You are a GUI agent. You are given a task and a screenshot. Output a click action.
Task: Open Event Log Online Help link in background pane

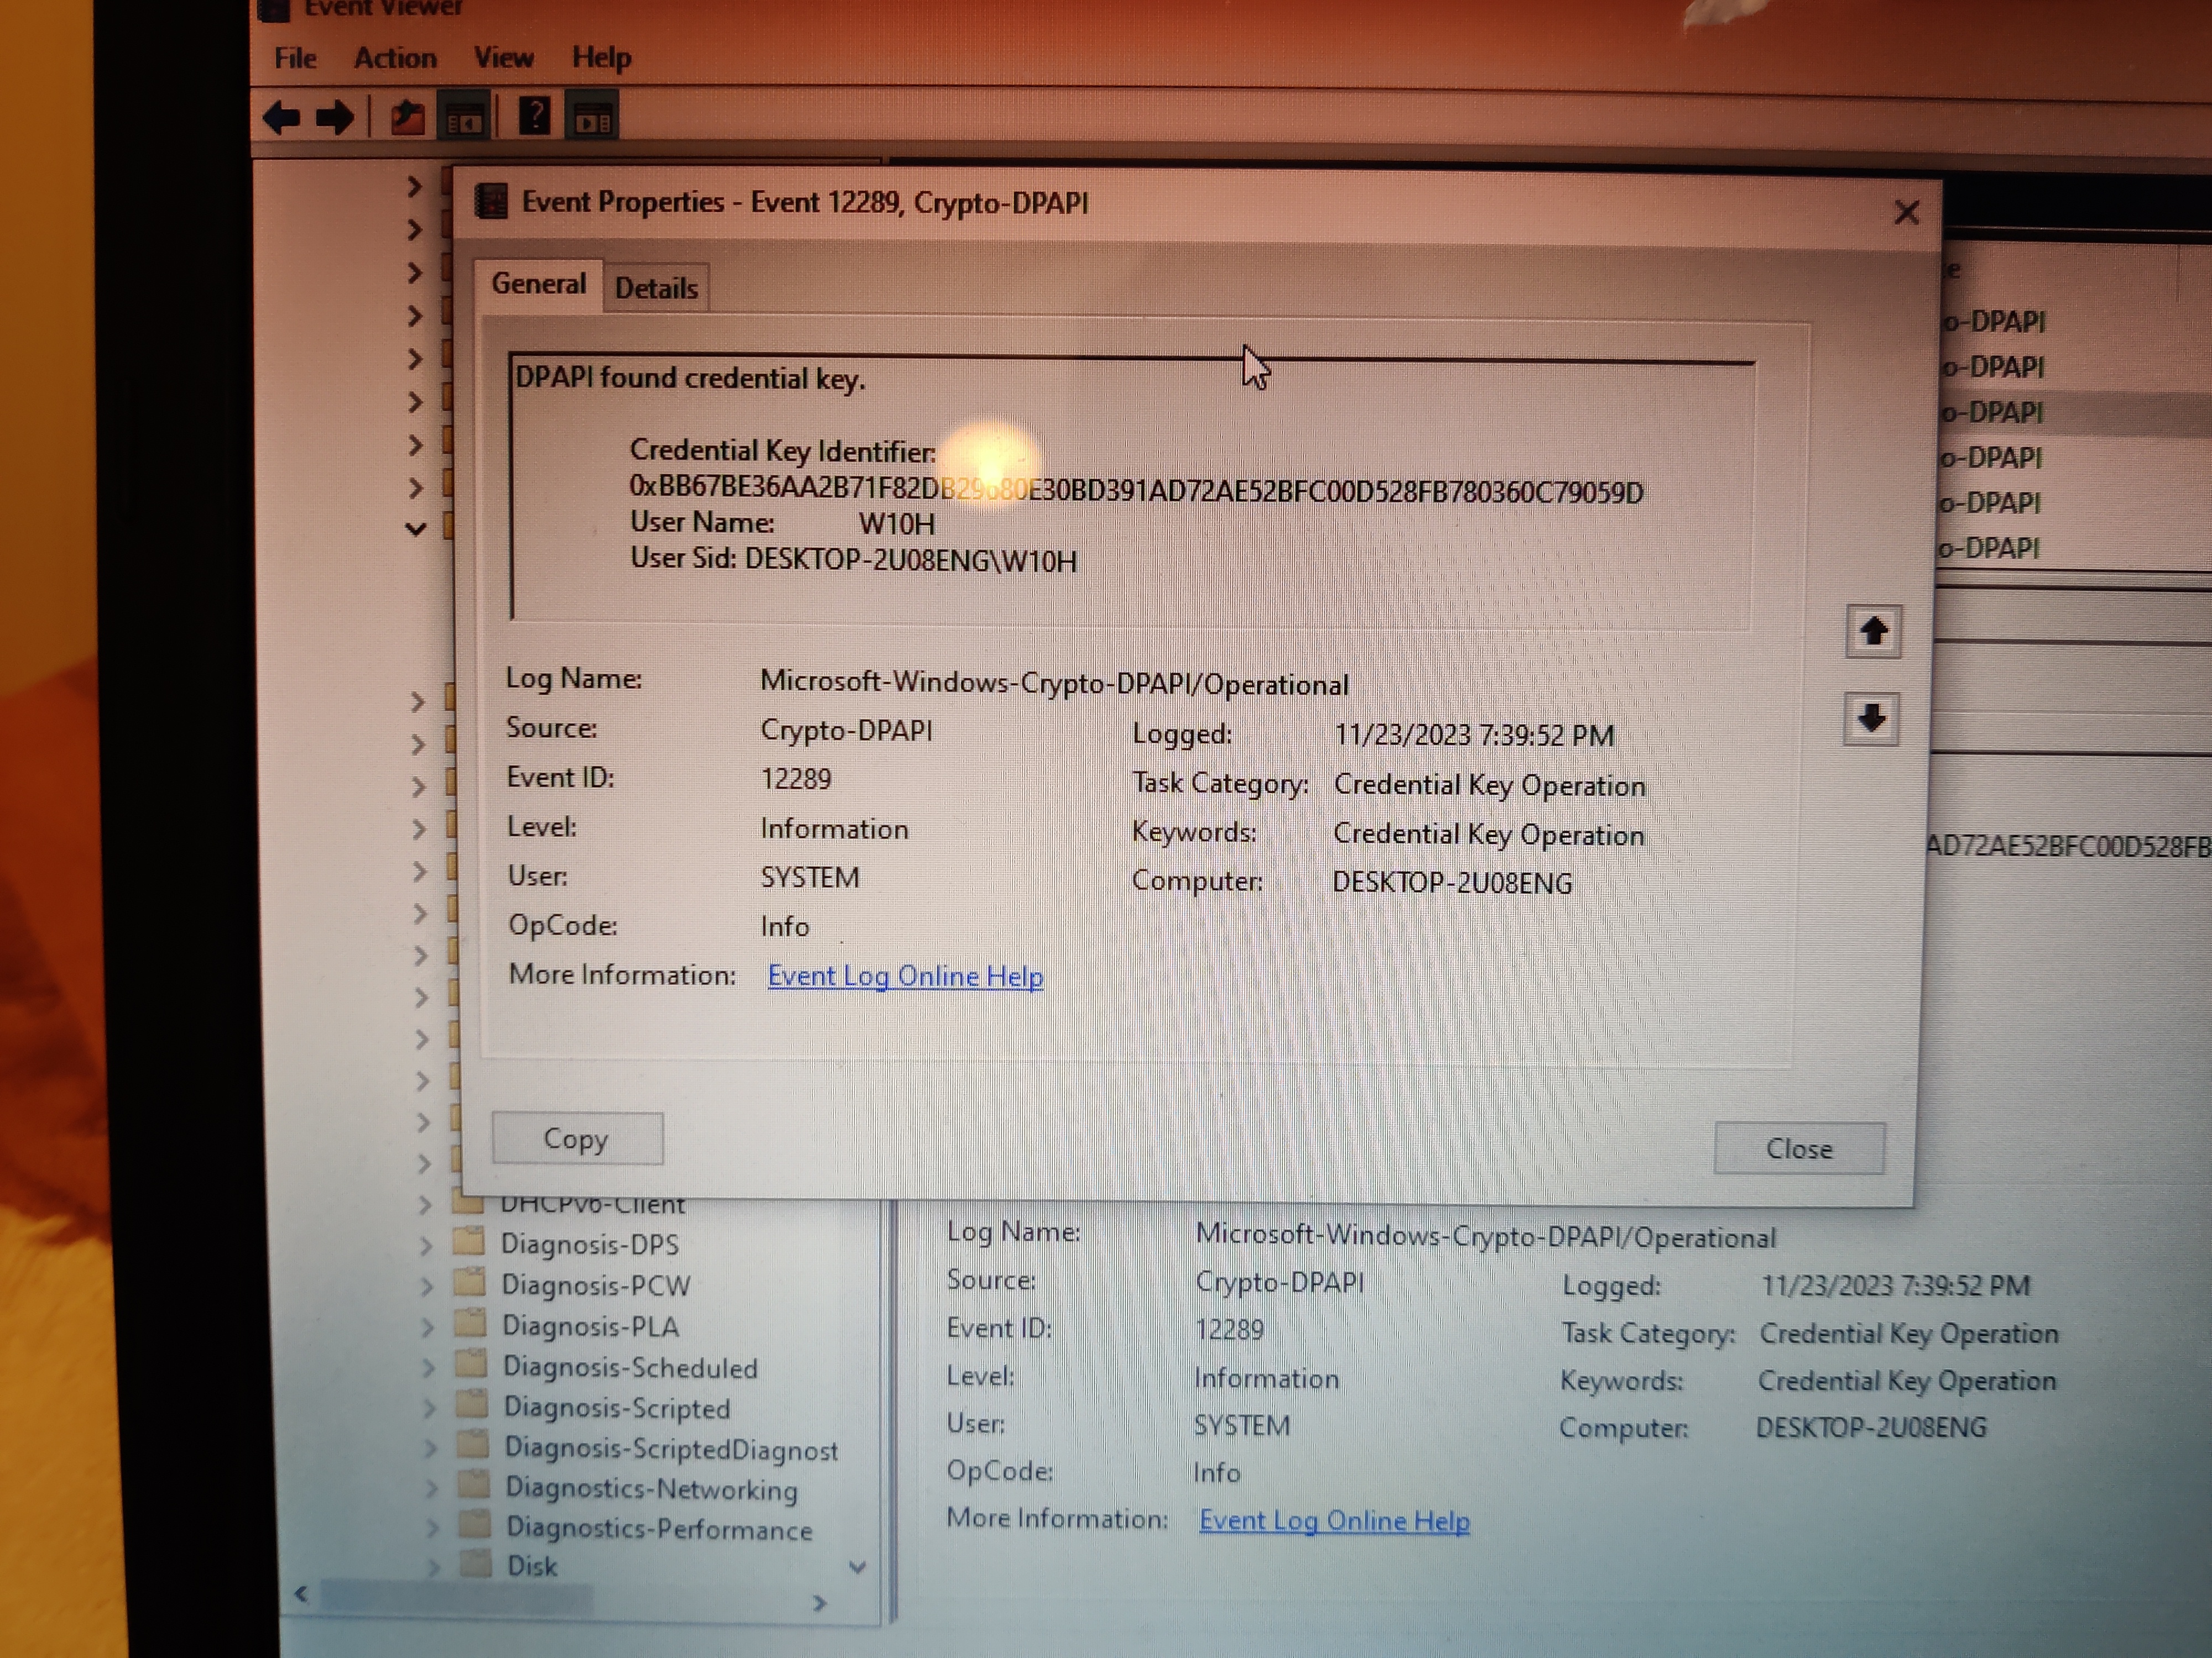pos(1334,1520)
